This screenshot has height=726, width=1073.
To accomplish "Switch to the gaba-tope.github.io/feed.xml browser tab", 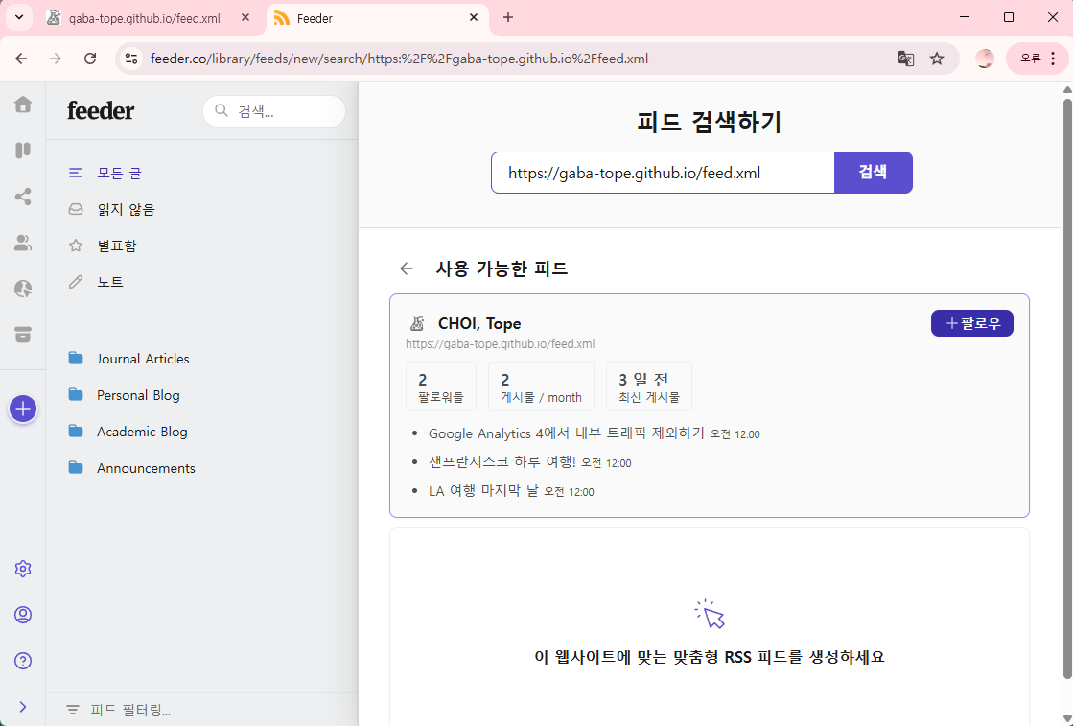I will [x=145, y=18].
